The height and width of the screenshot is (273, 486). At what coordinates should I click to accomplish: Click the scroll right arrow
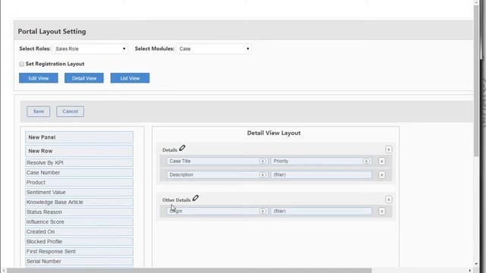[470, 271]
